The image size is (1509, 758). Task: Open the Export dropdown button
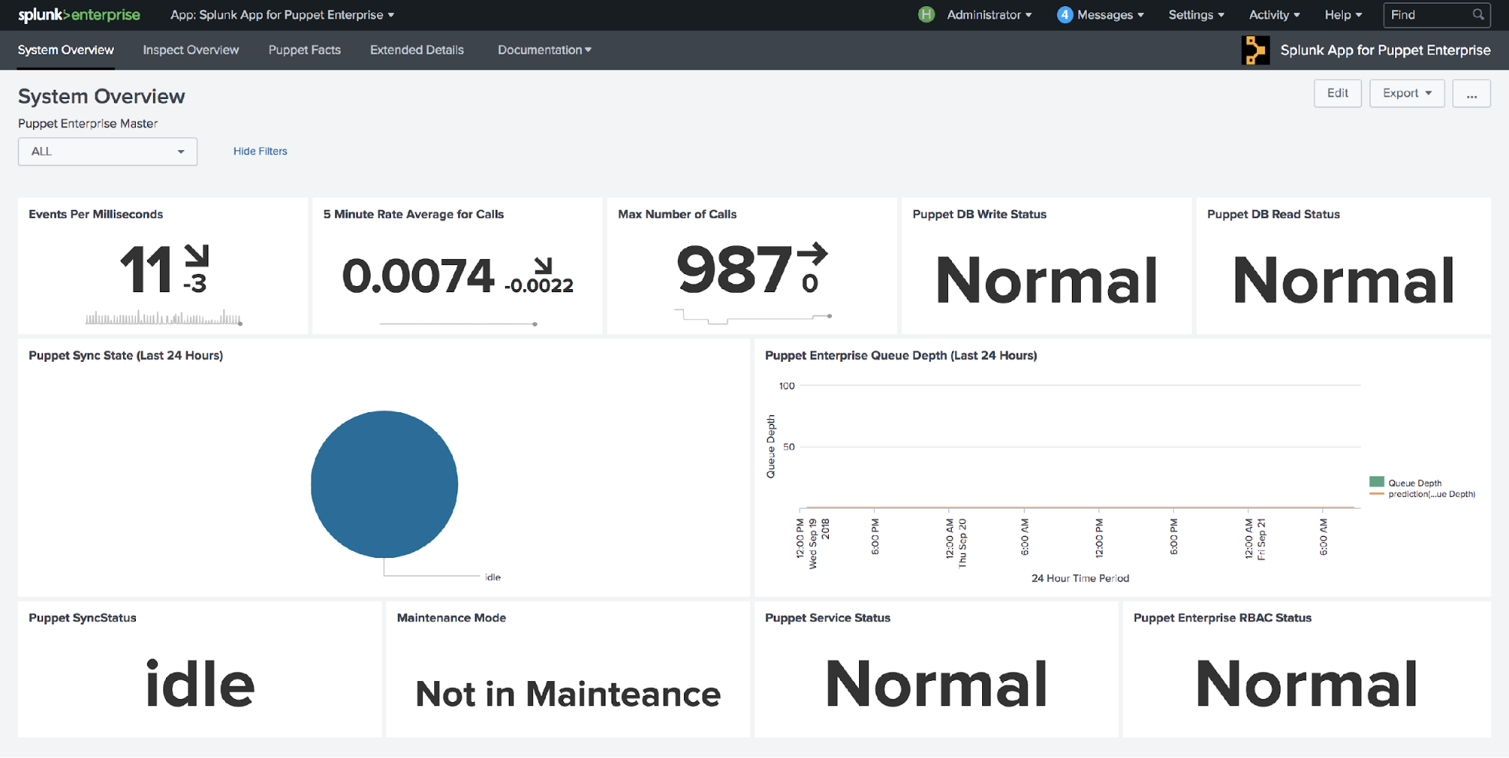[x=1407, y=93]
